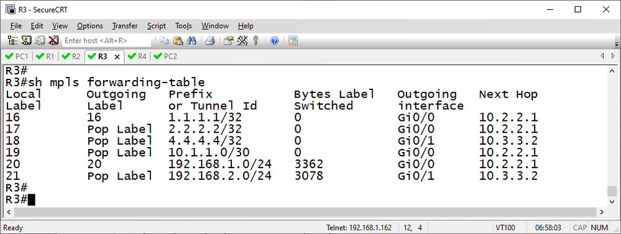Image resolution: width=621 pixels, height=234 pixels.
Task: Click the vertical scrollbar thumb
Action: 612,191
